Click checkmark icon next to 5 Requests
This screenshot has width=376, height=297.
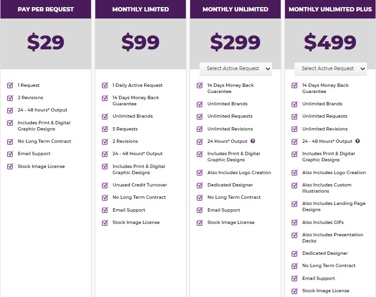coord(105,129)
